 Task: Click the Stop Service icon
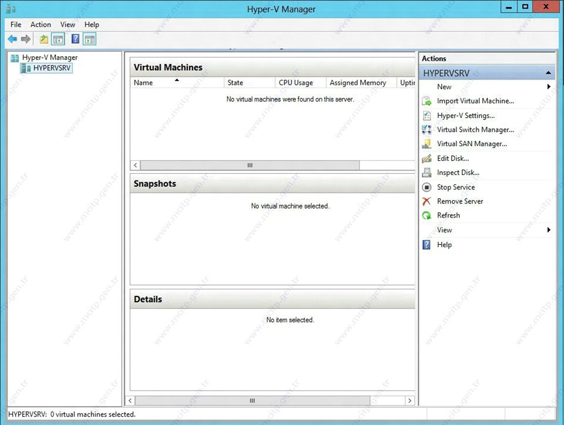click(426, 187)
